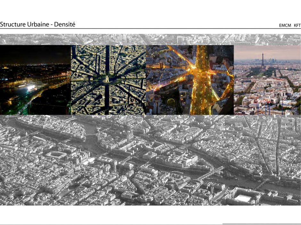Select the EMCM label in the header
The width and height of the screenshot is (301, 225).
pos(285,25)
